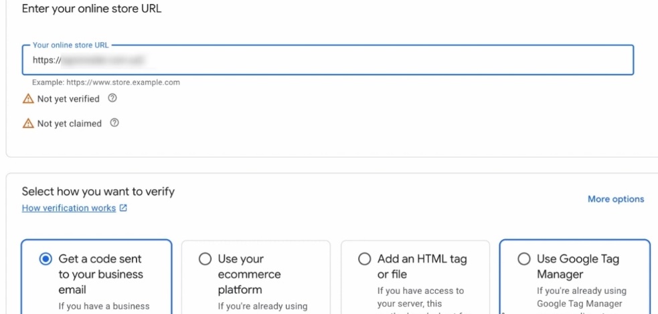
Task: Select the Add an HTML tag or file radio button
Action: (364, 259)
